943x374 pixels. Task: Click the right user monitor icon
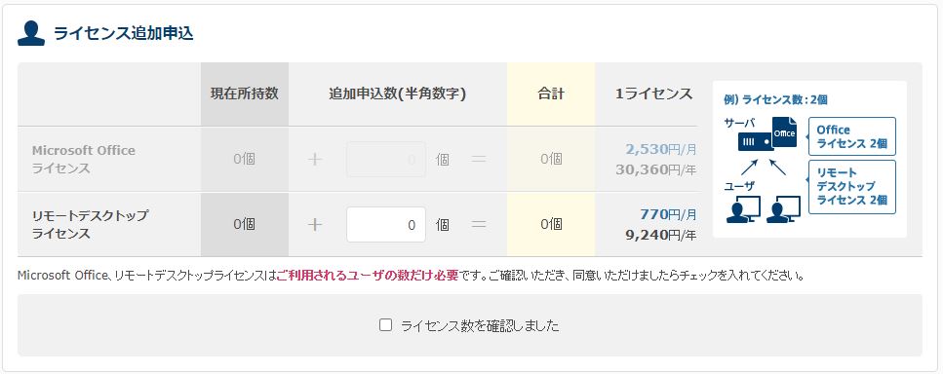(x=784, y=209)
